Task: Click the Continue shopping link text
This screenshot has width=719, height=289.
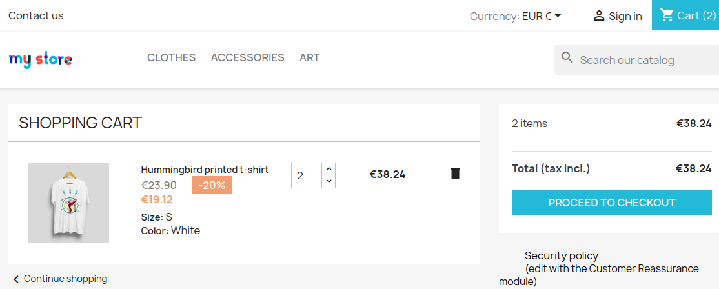Action: [x=65, y=279]
